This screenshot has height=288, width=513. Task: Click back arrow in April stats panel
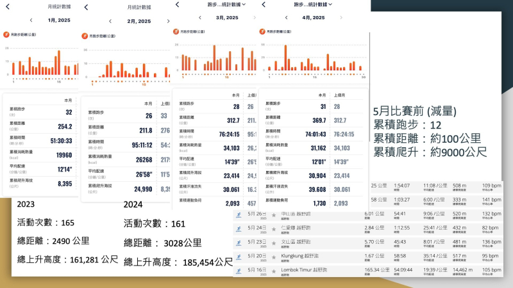263,4
